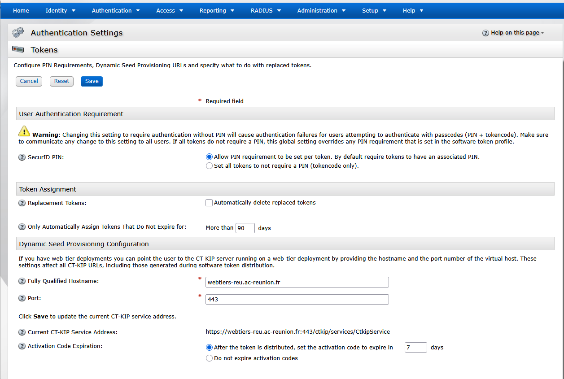Open the Administration menu
This screenshot has width=564, height=379.
(321, 10)
